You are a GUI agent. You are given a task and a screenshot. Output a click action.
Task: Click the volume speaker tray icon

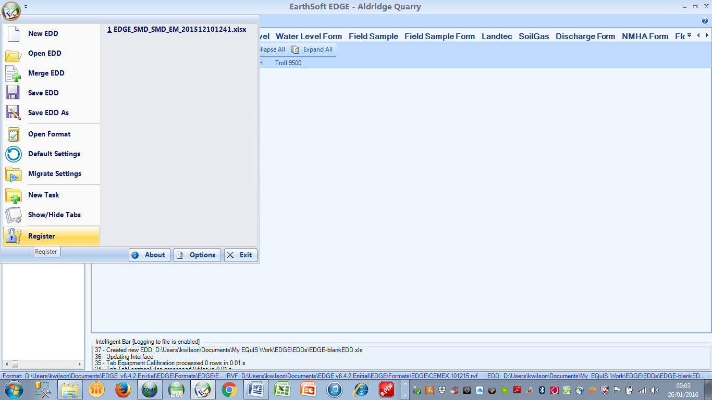pyautogui.click(x=655, y=390)
